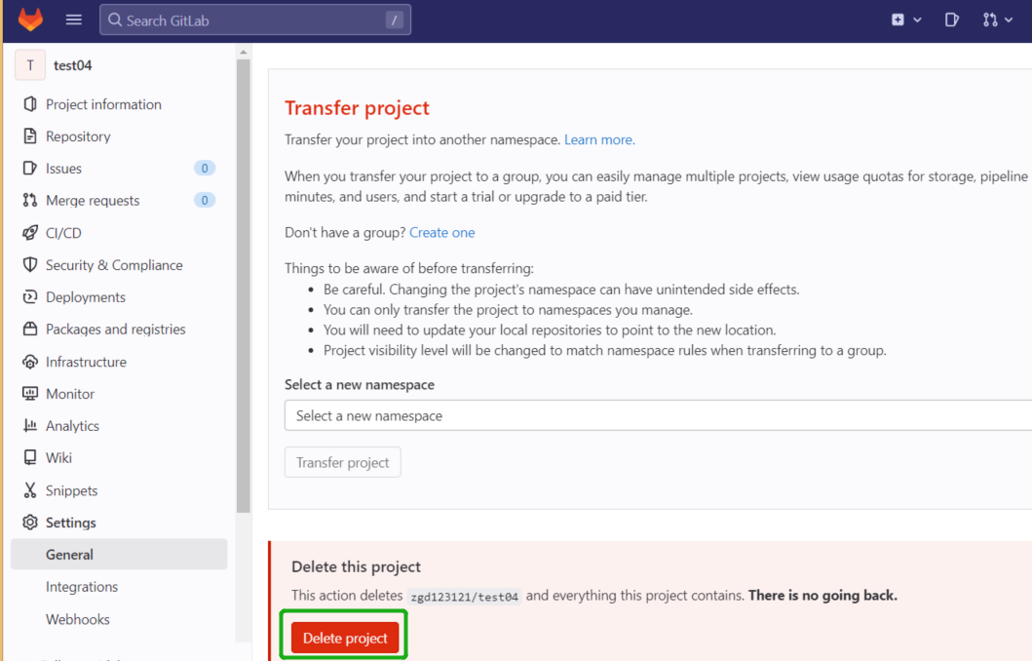Follow the Learn more link
This screenshot has height=661, width=1032.
tap(599, 139)
